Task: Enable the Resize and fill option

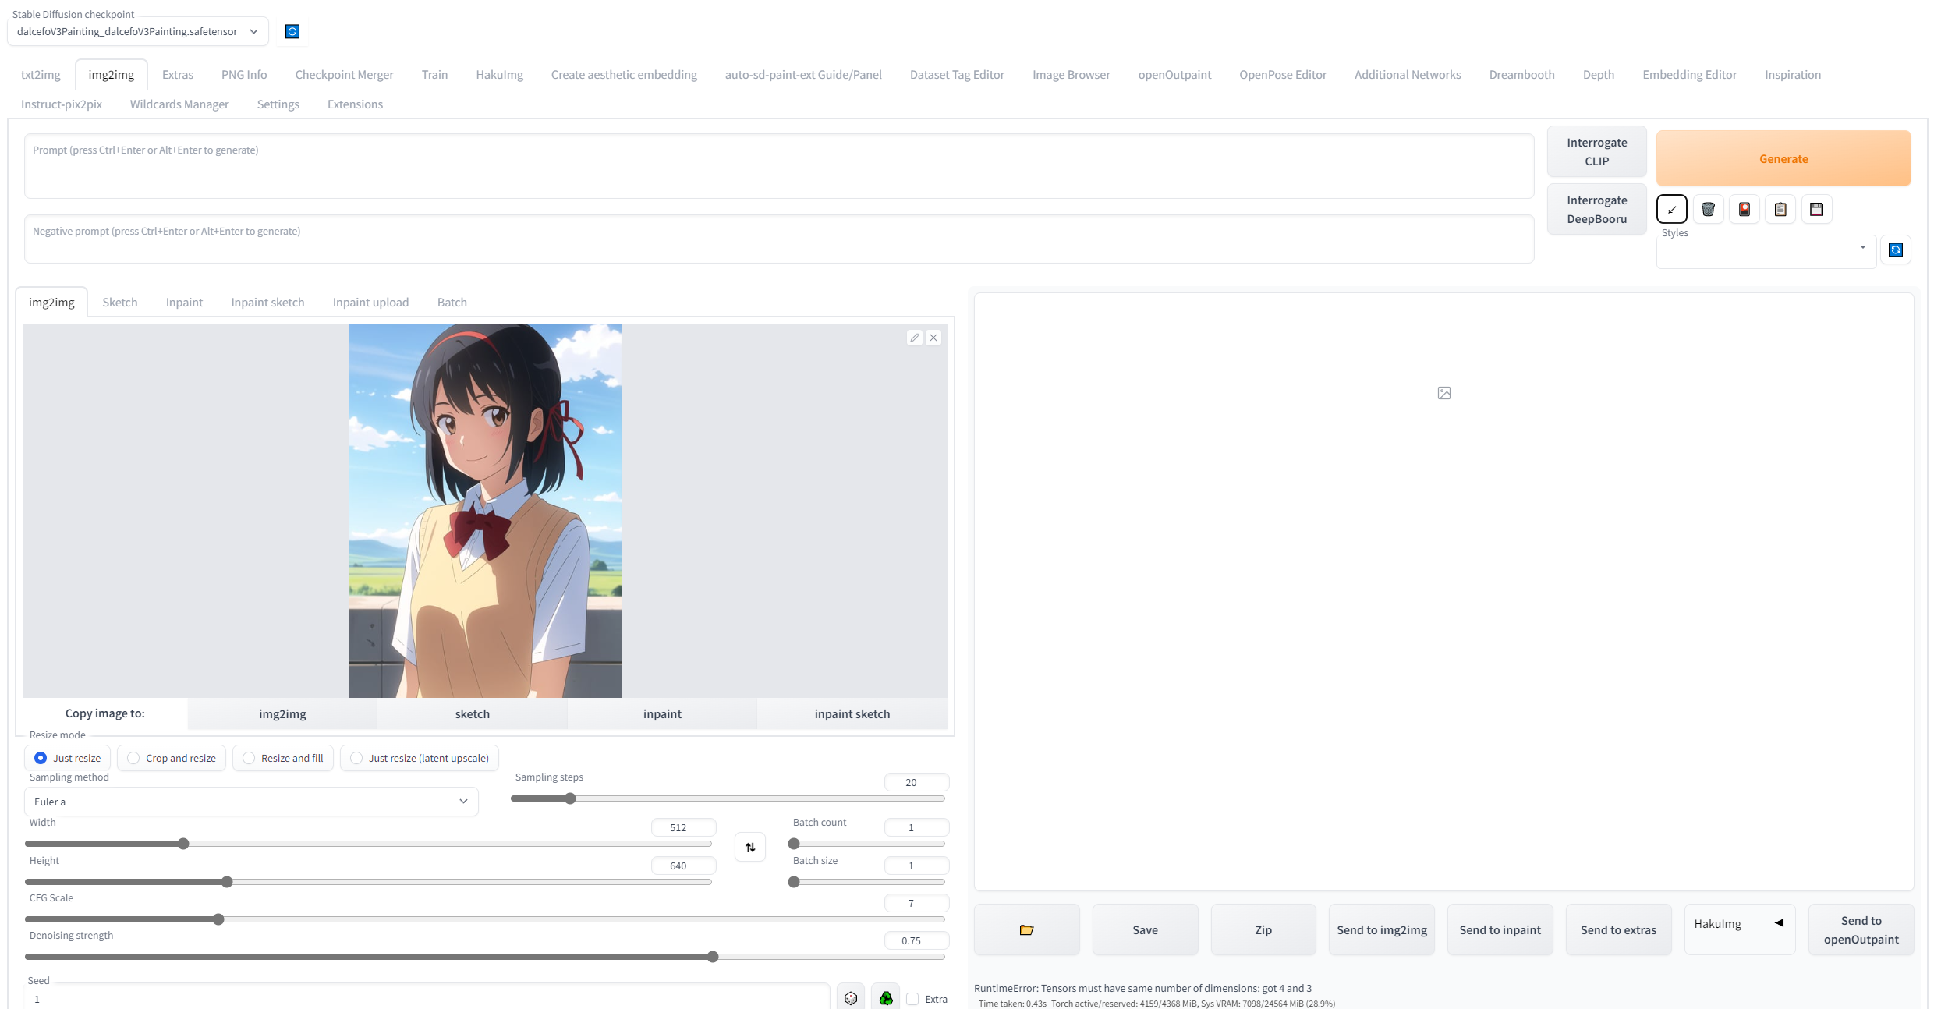Action: 248,758
